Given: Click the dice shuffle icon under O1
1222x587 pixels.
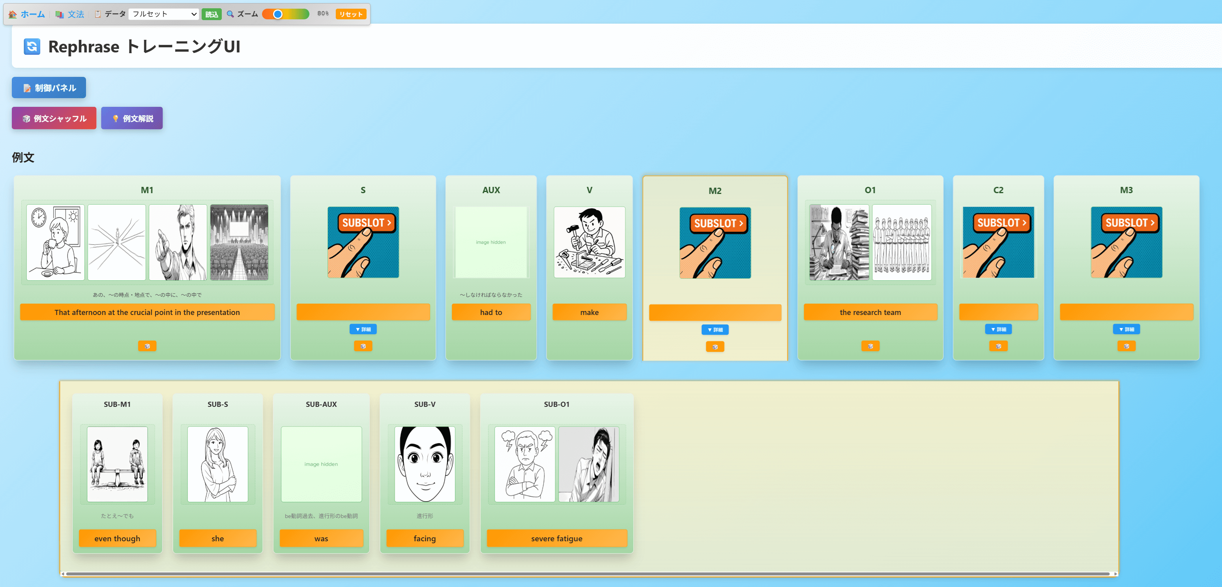Looking at the screenshot, I should point(870,346).
